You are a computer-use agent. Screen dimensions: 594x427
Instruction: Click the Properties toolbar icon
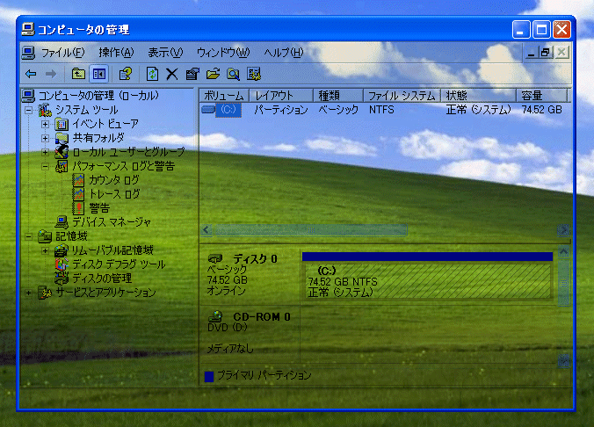pyautogui.click(x=192, y=74)
